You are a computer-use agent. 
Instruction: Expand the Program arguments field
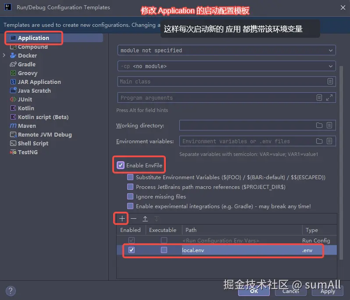(x=329, y=98)
